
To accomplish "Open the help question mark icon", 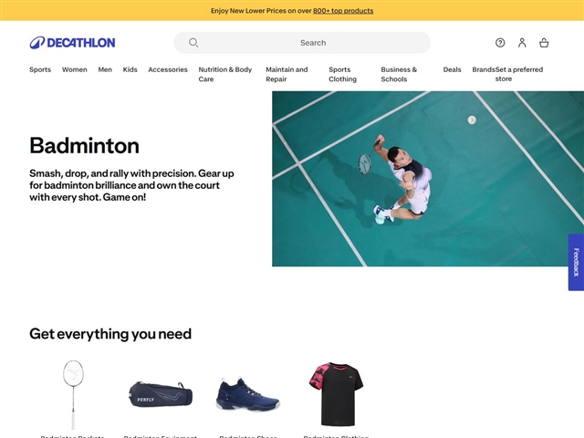I will click(x=500, y=43).
